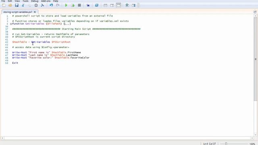Click the FavoriteColor property on line 48
The height and width of the screenshot is (145, 258).
pos(80,58)
